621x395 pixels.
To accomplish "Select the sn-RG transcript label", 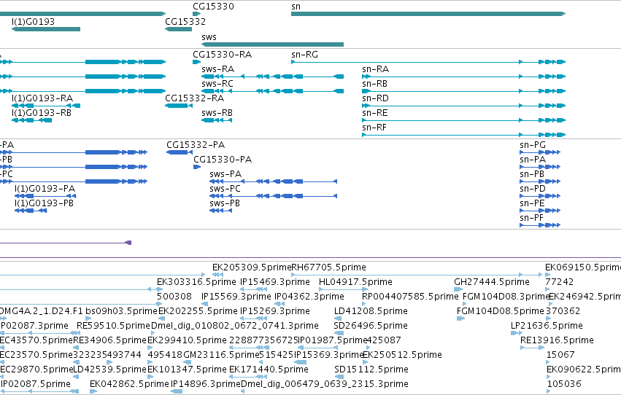I will tap(304, 55).
